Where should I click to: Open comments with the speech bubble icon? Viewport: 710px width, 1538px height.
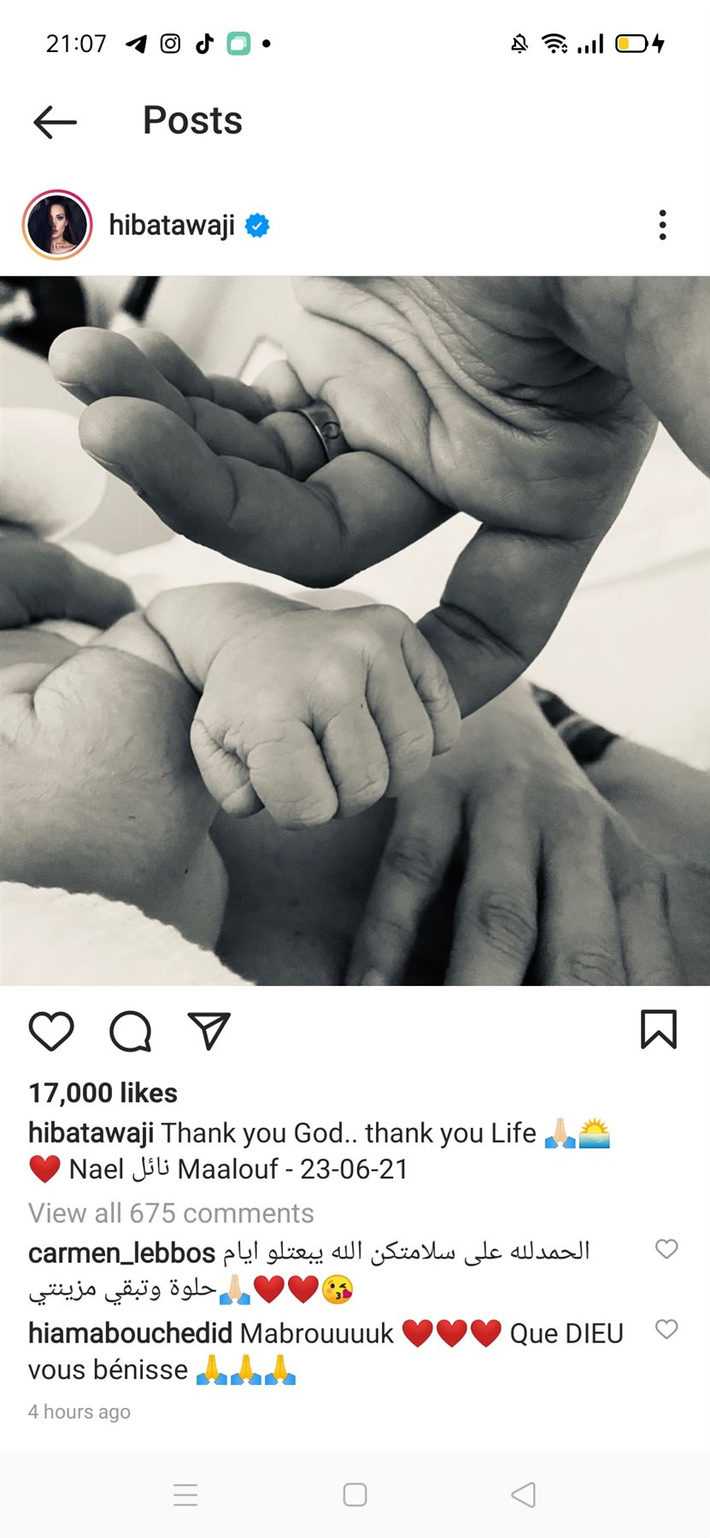tap(131, 1030)
